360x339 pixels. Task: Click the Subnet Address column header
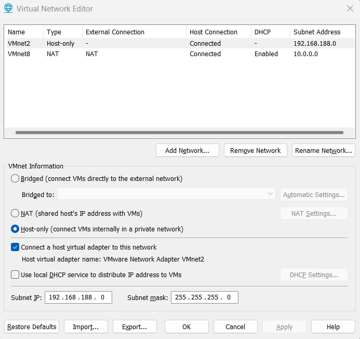click(x=317, y=32)
